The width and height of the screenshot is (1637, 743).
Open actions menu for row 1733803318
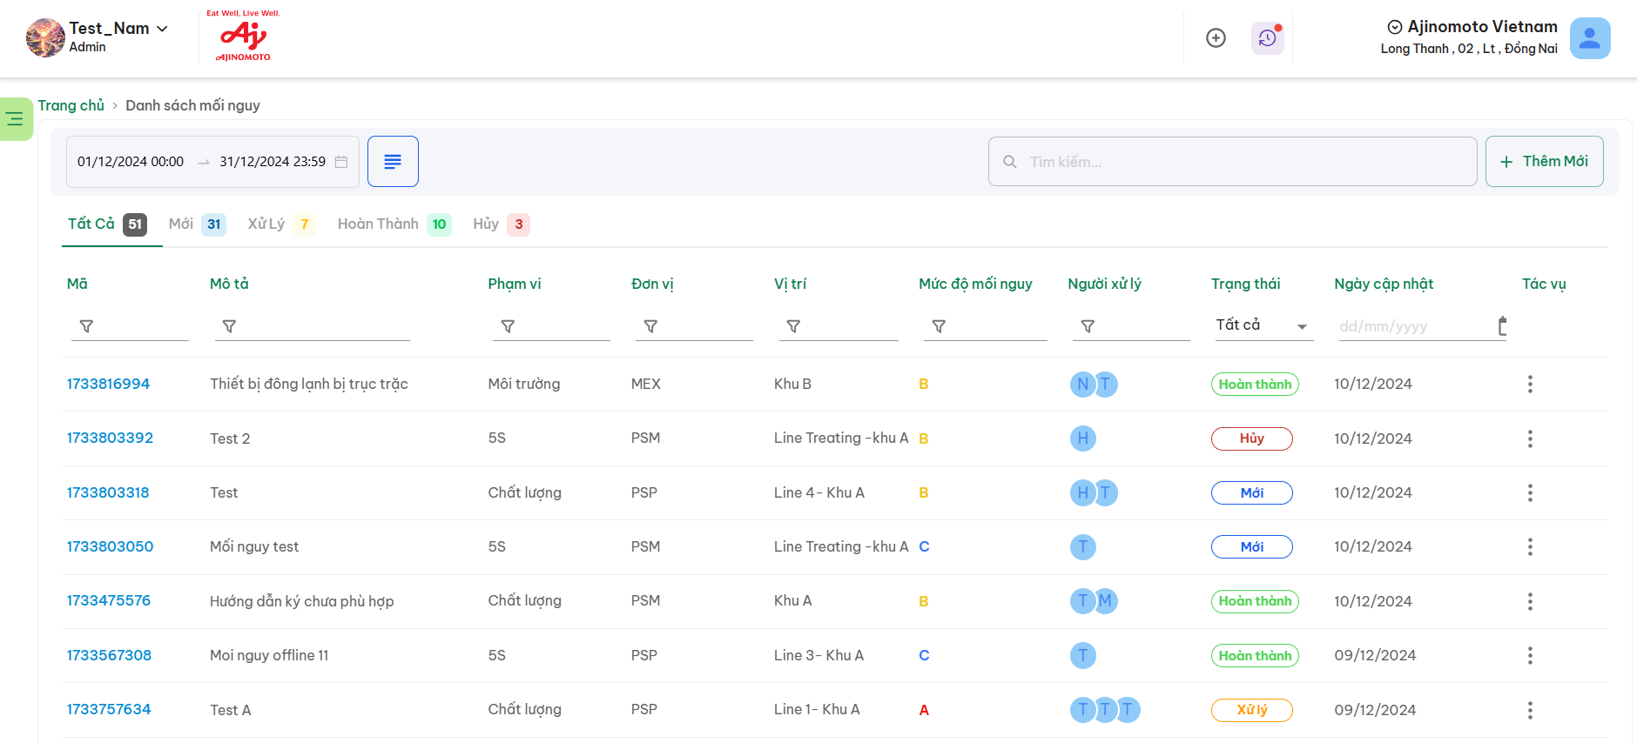coord(1530,492)
